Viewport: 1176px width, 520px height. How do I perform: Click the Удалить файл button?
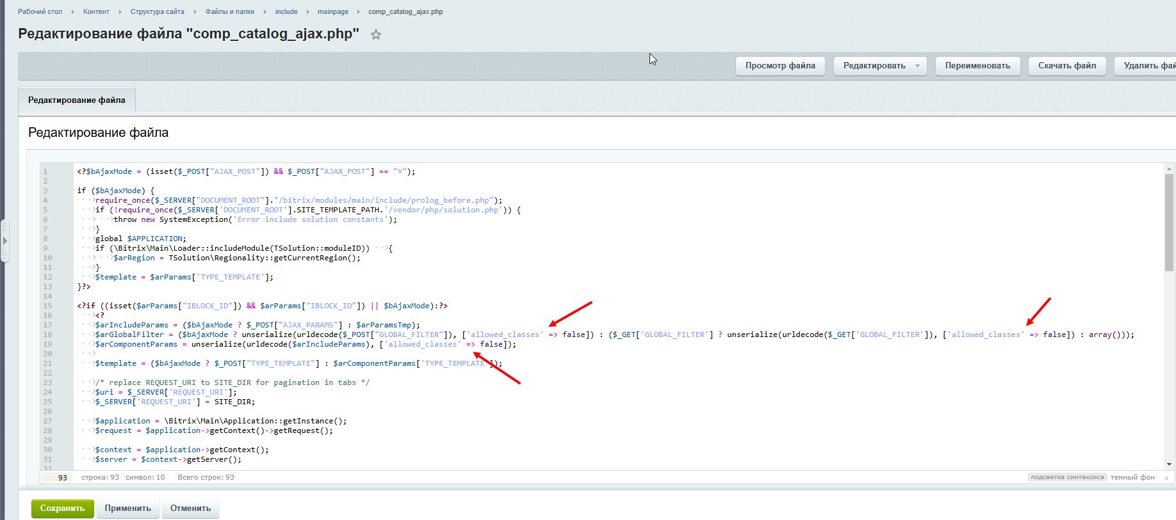[x=1147, y=66]
